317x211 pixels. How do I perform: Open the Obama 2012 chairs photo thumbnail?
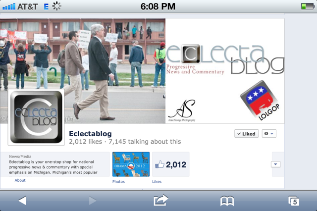click(131, 164)
